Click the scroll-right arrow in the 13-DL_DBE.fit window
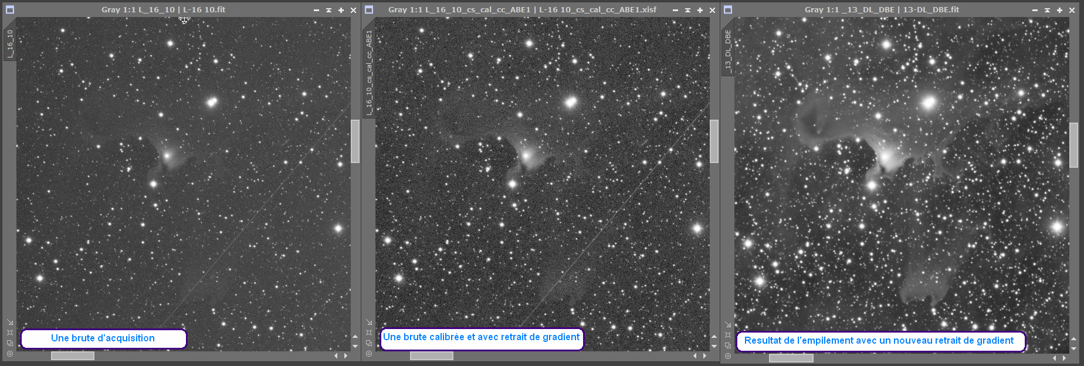The image size is (1084, 366). (1065, 358)
